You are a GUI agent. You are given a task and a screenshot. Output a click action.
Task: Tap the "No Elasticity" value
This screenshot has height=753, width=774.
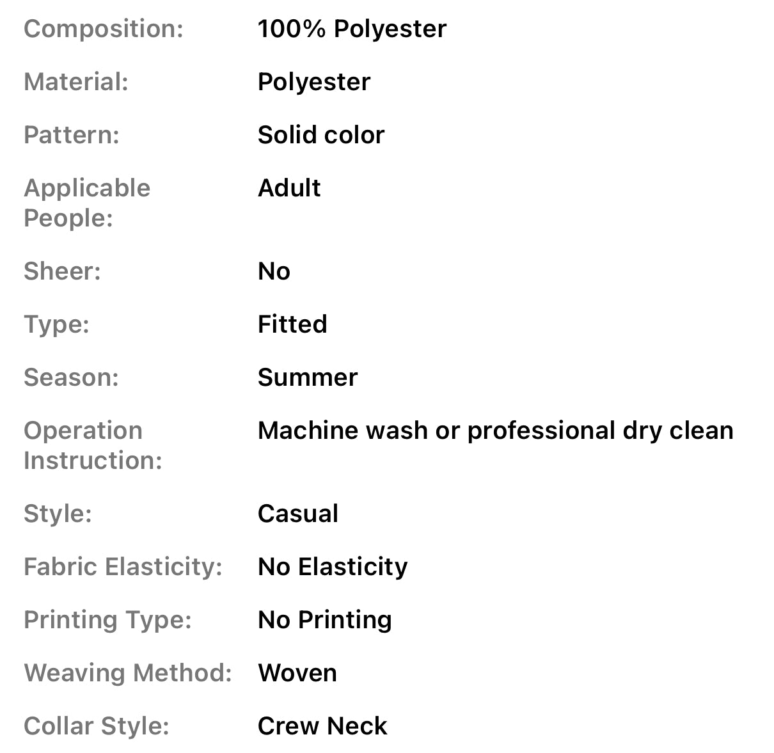[333, 567]
